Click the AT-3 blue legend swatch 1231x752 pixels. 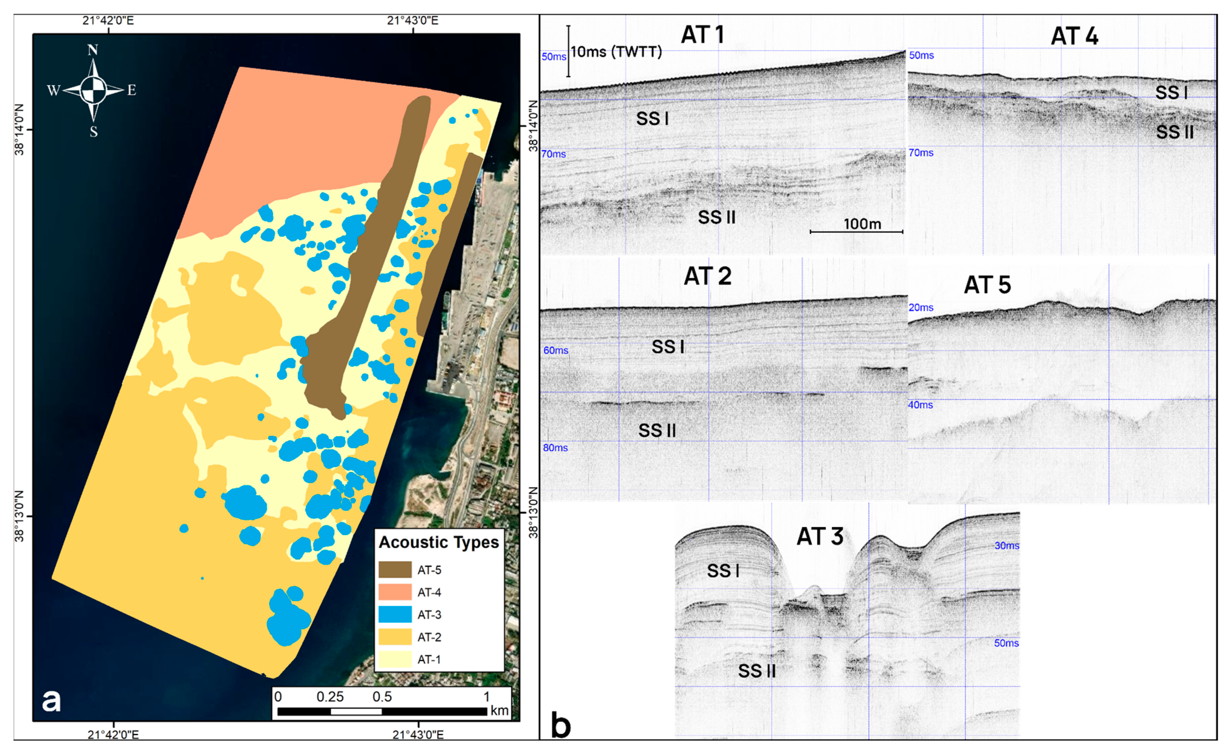coord(395,614)
